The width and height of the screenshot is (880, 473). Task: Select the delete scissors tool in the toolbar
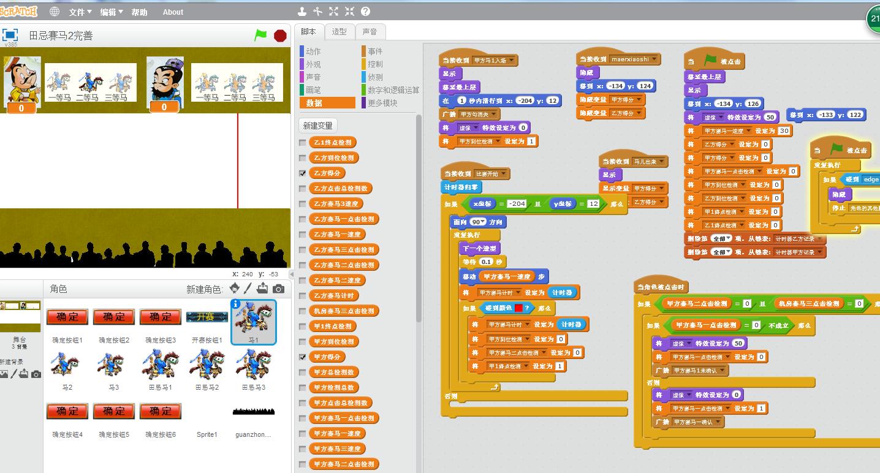pos(317,12)
